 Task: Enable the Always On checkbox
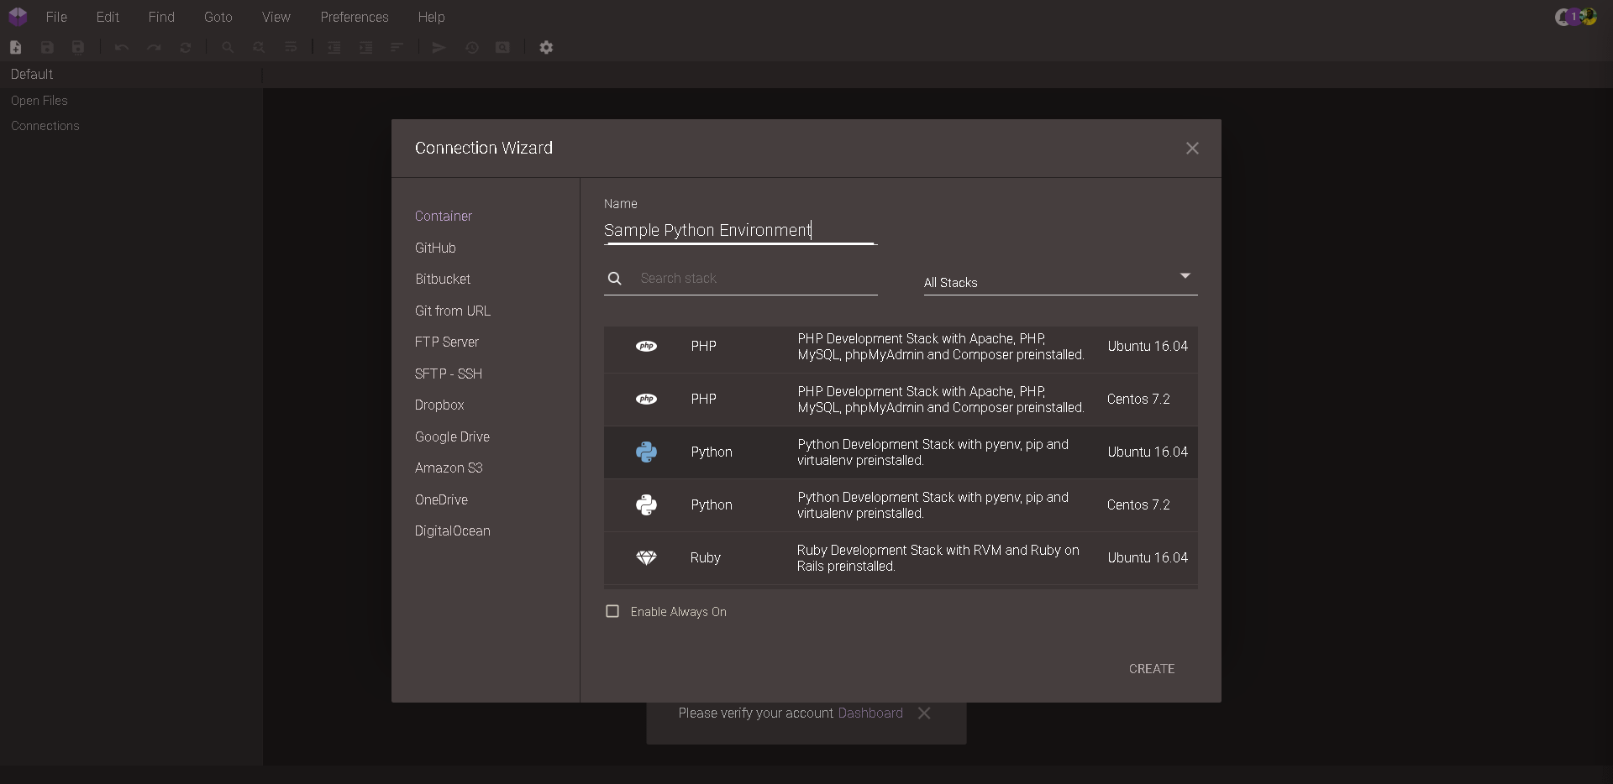[x=612, y=611]
